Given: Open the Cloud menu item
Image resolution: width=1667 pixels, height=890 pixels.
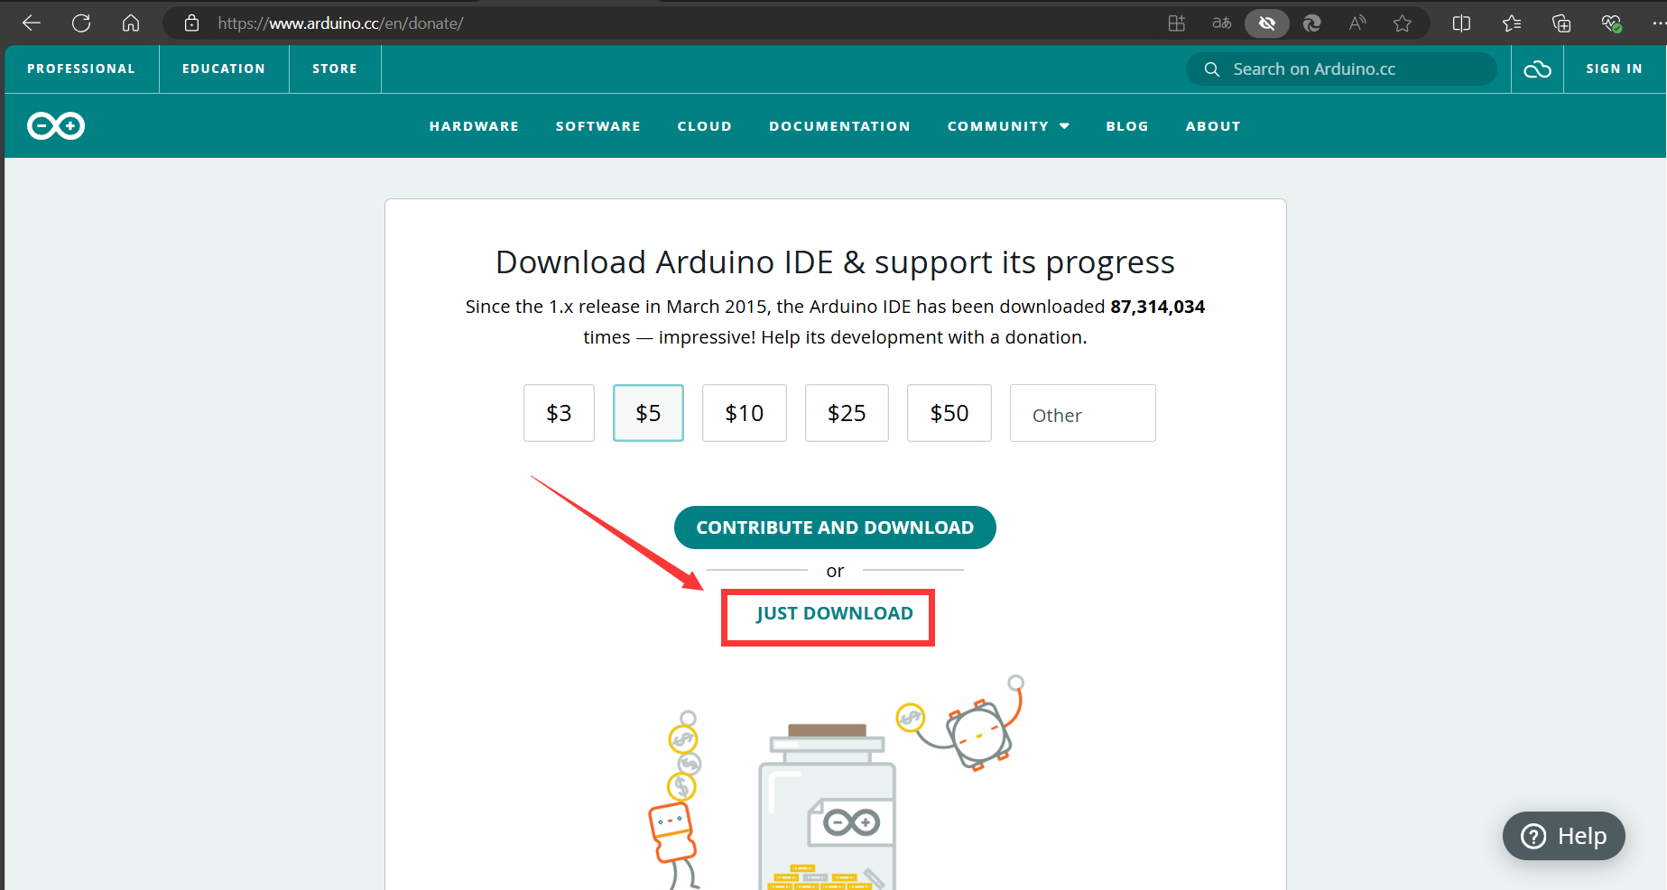Looking at the screenshot, I should pyautogui.click(x=704, y=126).
